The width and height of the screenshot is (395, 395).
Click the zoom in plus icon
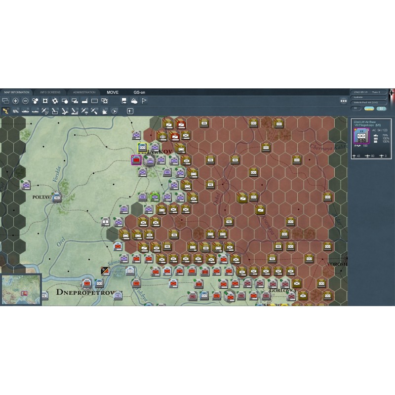coord(16,101)
